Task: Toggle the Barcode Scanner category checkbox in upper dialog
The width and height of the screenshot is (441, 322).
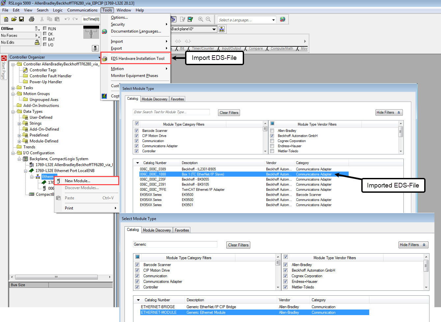Action: [x=136, y=131]
